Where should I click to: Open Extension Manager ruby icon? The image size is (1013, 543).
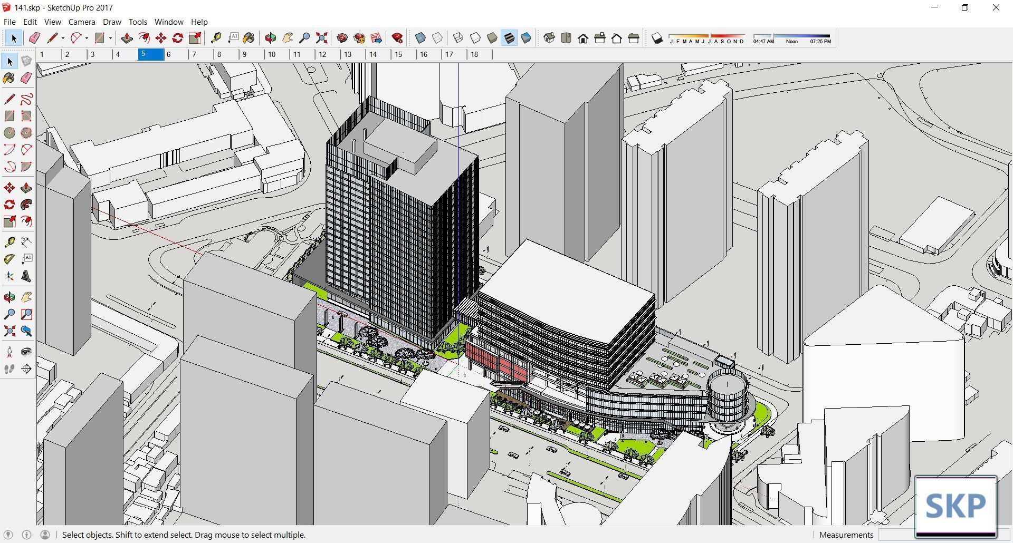pos(397,38)
